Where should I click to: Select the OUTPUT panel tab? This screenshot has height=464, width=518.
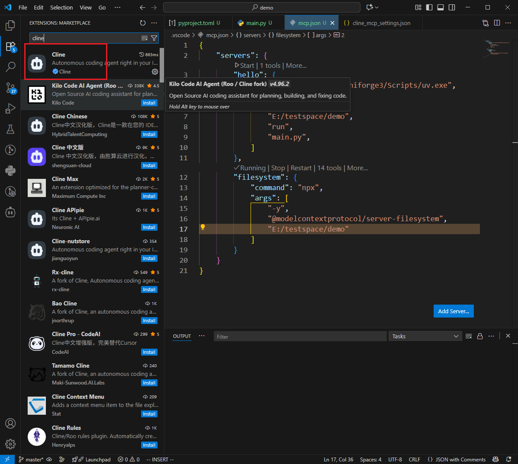coord(182,336)
